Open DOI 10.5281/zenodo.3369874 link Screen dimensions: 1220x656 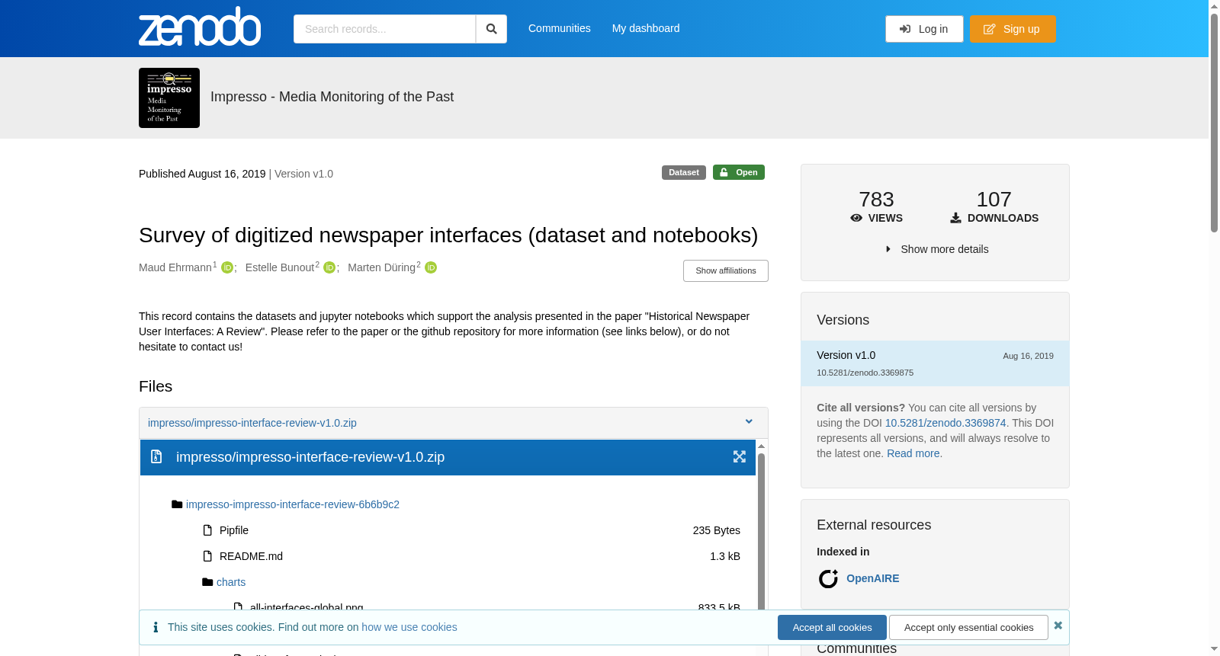tap(945, 423)
